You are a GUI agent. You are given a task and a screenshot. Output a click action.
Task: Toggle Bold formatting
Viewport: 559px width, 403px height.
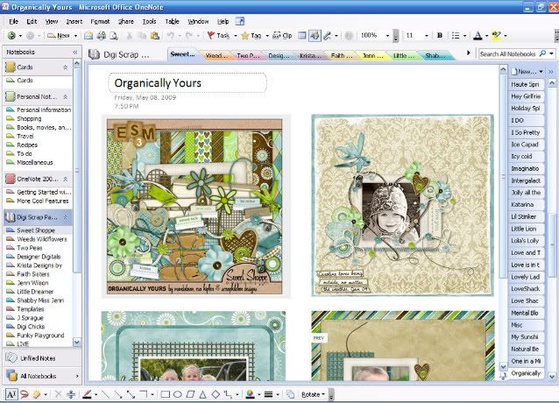(440, 35)
